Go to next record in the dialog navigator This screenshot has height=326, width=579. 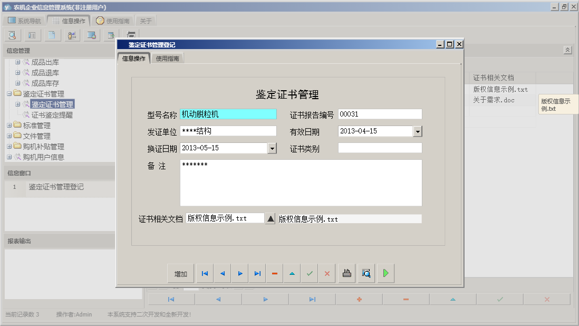point(240,274)
